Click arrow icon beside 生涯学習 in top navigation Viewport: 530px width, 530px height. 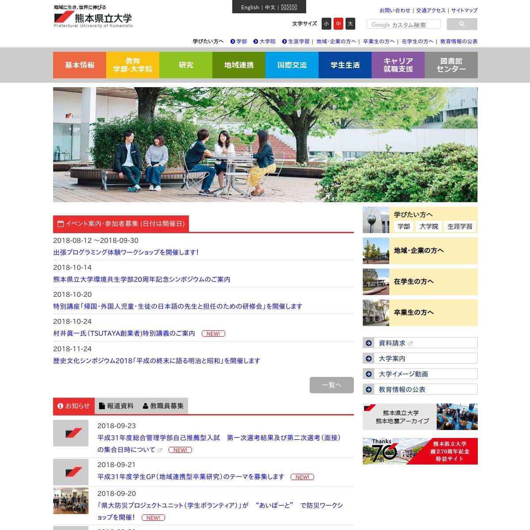coord(284,42)
